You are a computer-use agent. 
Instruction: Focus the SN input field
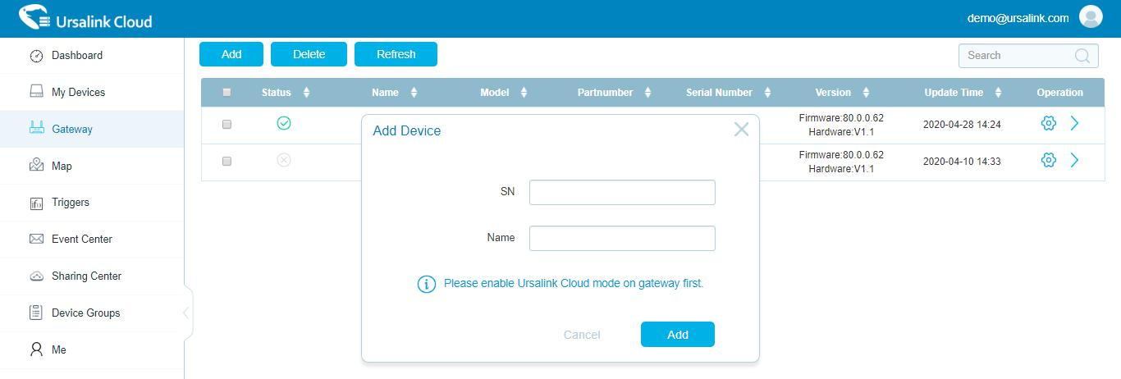622,193
